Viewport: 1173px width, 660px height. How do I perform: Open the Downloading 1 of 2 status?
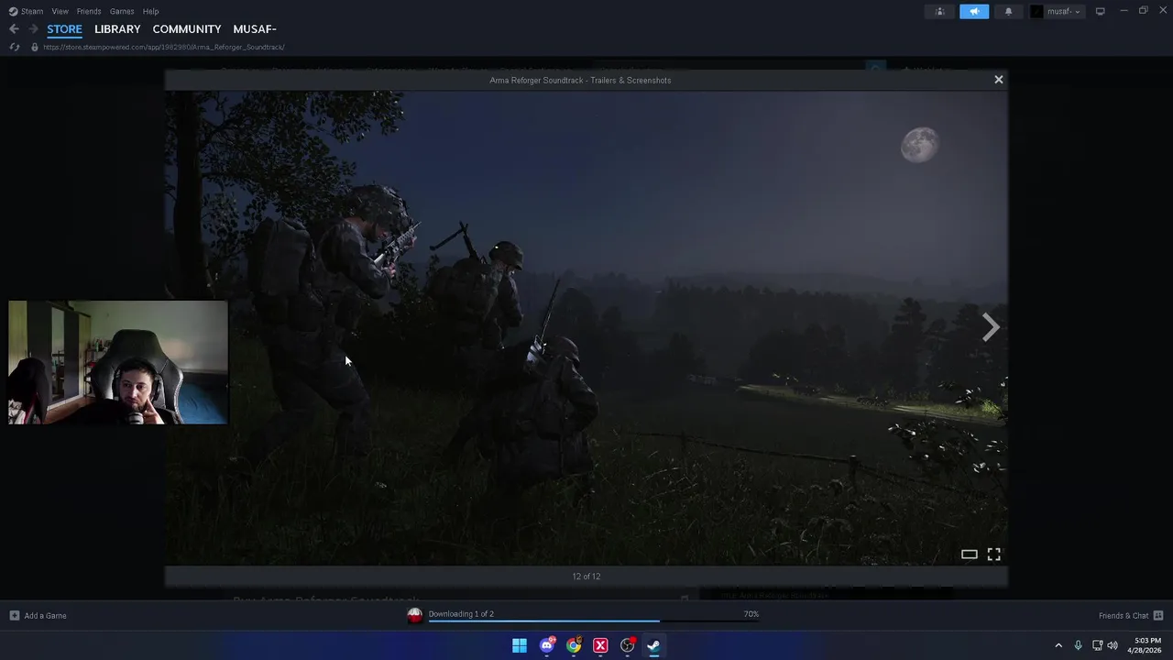[461, 614]
